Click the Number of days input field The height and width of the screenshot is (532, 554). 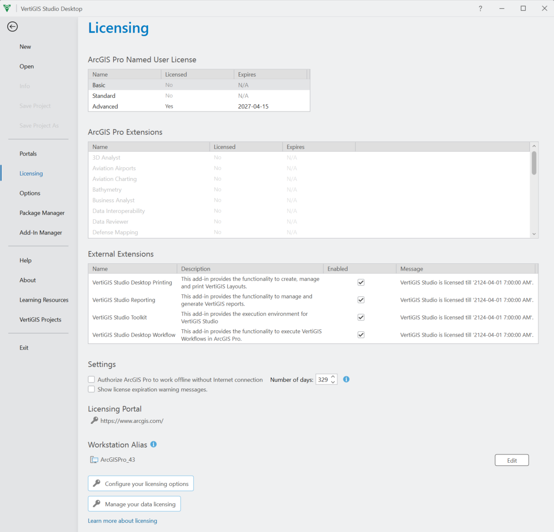(x=322, y=380)
